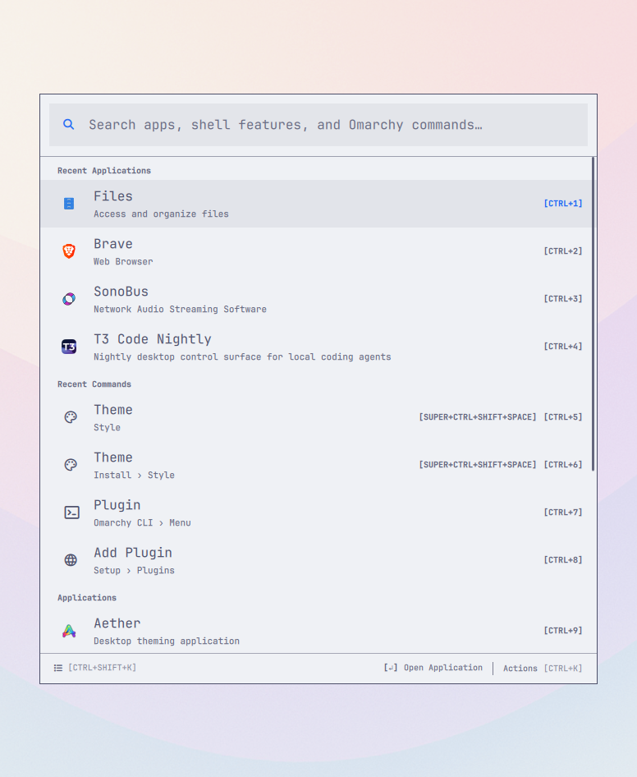Focus the search apps input field

(318, 125)
